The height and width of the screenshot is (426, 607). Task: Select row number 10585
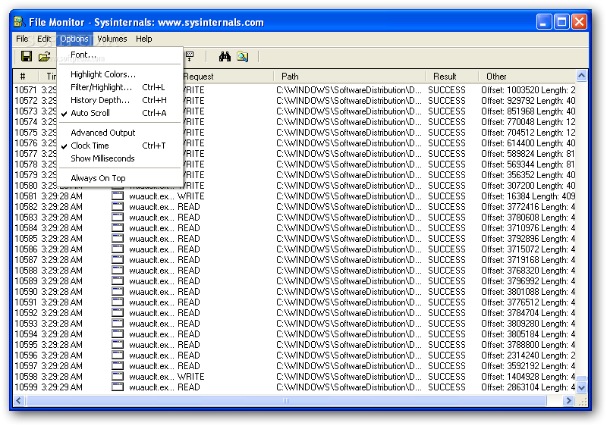(26, 239)
